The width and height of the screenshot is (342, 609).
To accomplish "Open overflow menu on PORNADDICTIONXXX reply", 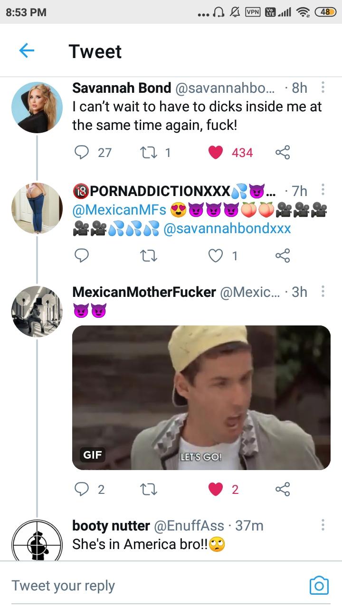I will (323, 191).
